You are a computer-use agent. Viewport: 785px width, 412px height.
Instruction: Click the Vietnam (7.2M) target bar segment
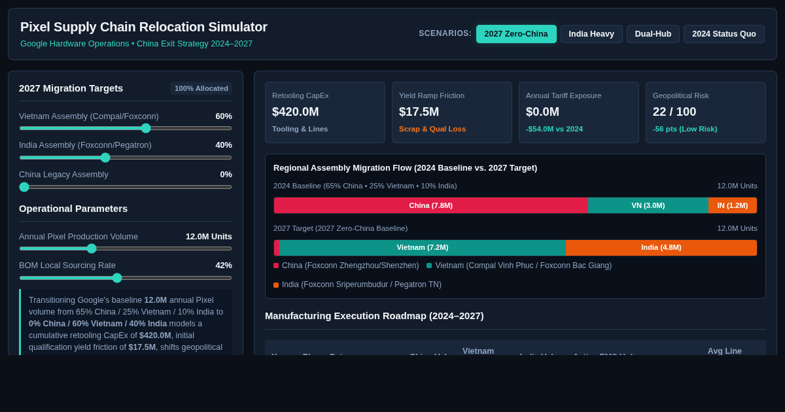[423, 248]
